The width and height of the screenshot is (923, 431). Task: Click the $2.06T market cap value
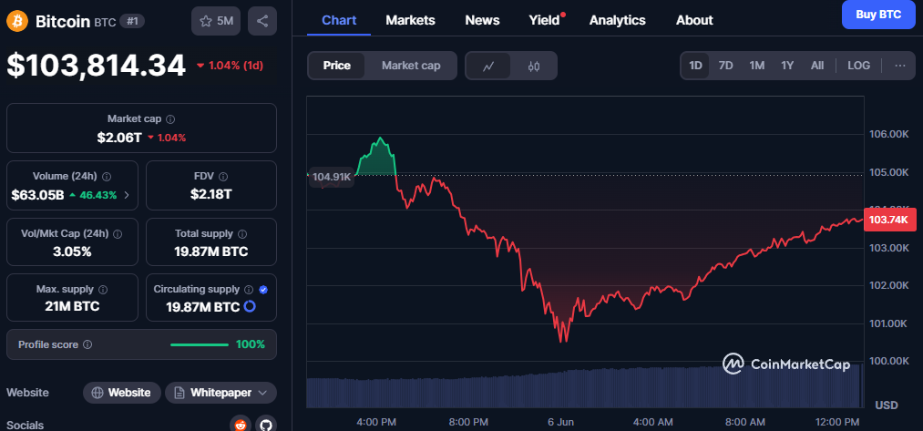(119, 138)
